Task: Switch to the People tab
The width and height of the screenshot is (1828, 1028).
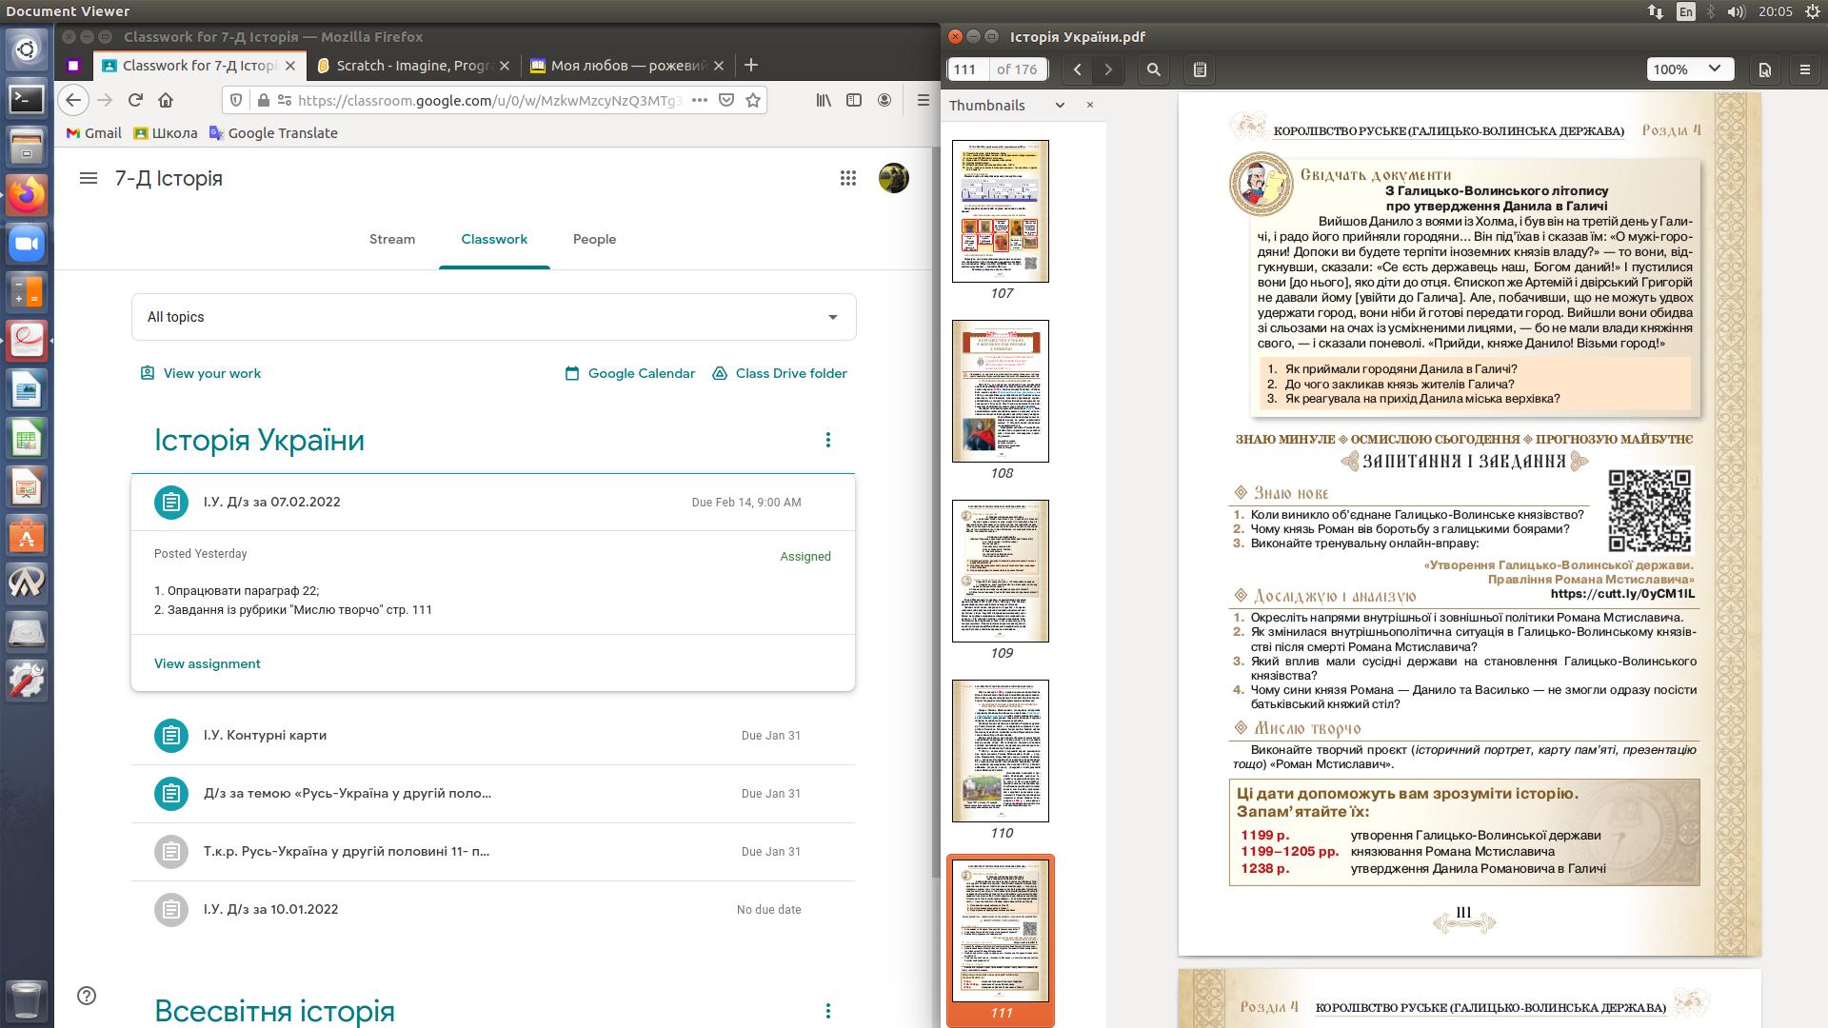Action: point(594,239)
